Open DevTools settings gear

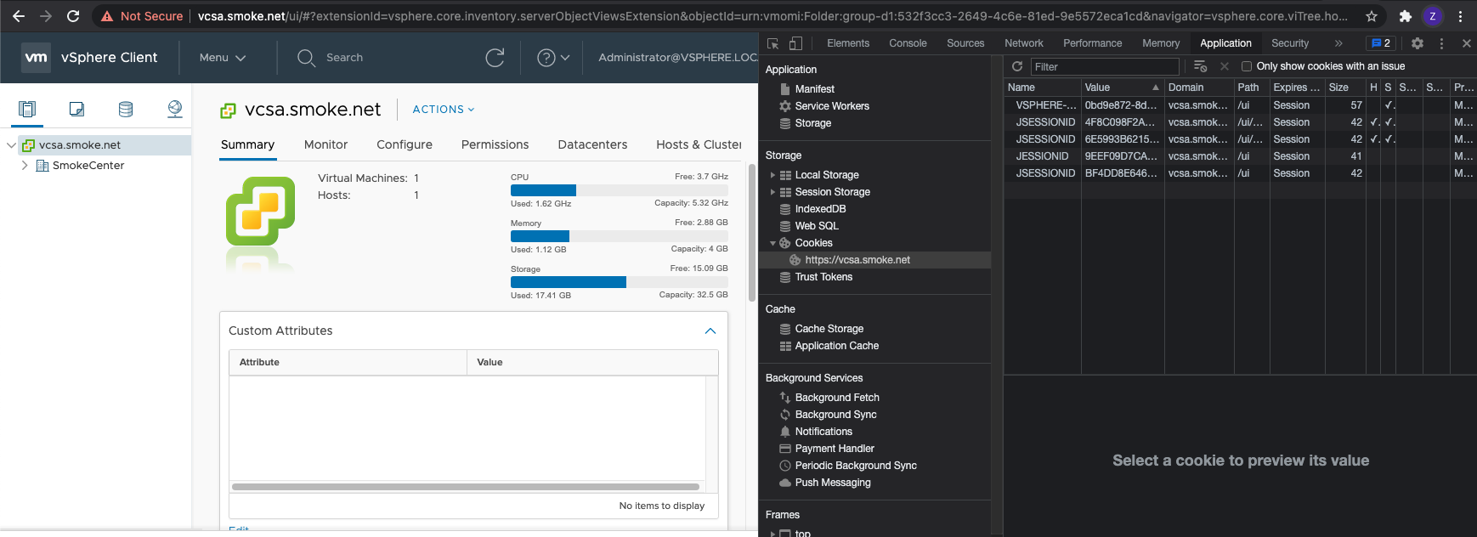pos(1417,43)
